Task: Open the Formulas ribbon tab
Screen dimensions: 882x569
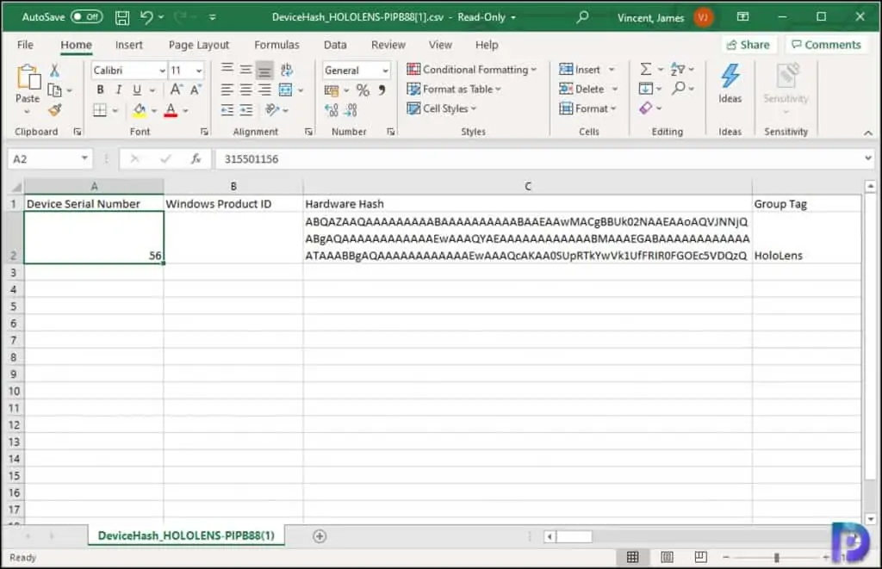Action: (x=276, y=45)
